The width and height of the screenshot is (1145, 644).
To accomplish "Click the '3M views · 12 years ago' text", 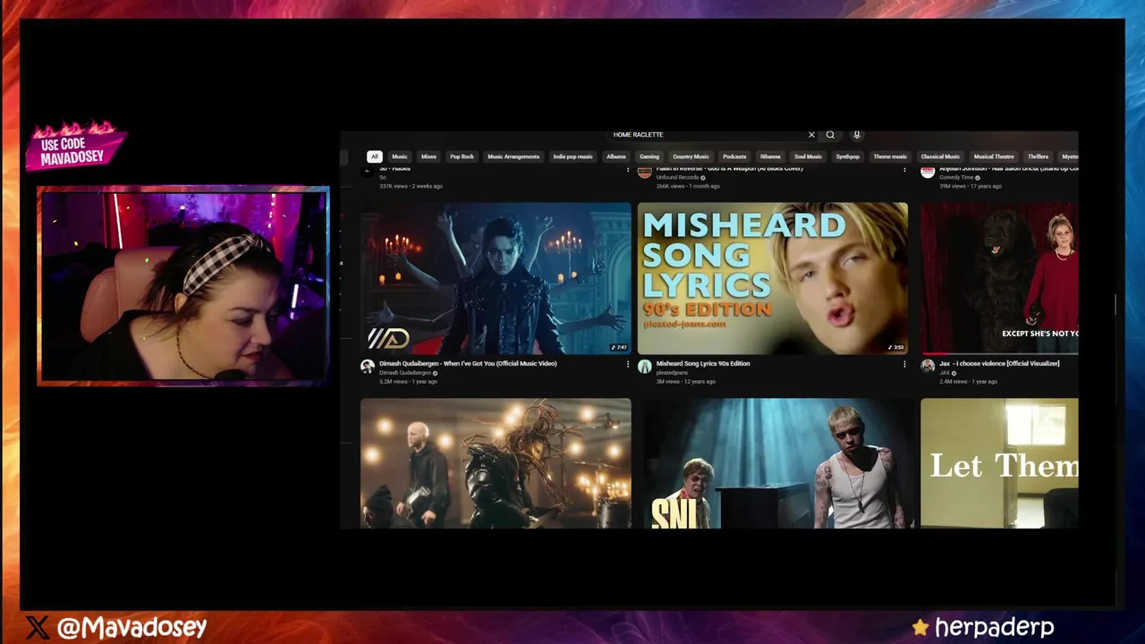I will coord(686,381).
